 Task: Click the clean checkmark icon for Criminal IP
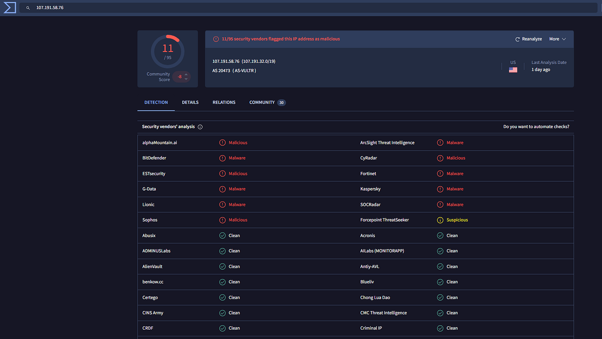[440, 328]
